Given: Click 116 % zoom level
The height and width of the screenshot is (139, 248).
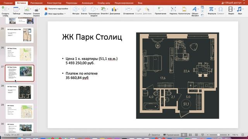Looking at the screenshot, I should 235,135.
